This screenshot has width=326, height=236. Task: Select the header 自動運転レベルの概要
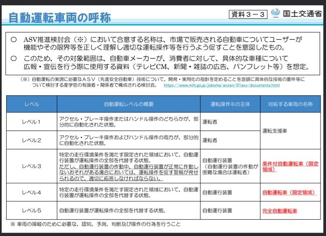(129, 104)
